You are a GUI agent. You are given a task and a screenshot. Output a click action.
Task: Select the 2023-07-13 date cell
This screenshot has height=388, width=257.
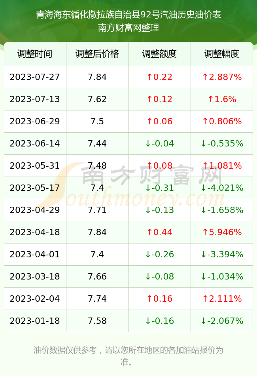pos(35,99)
